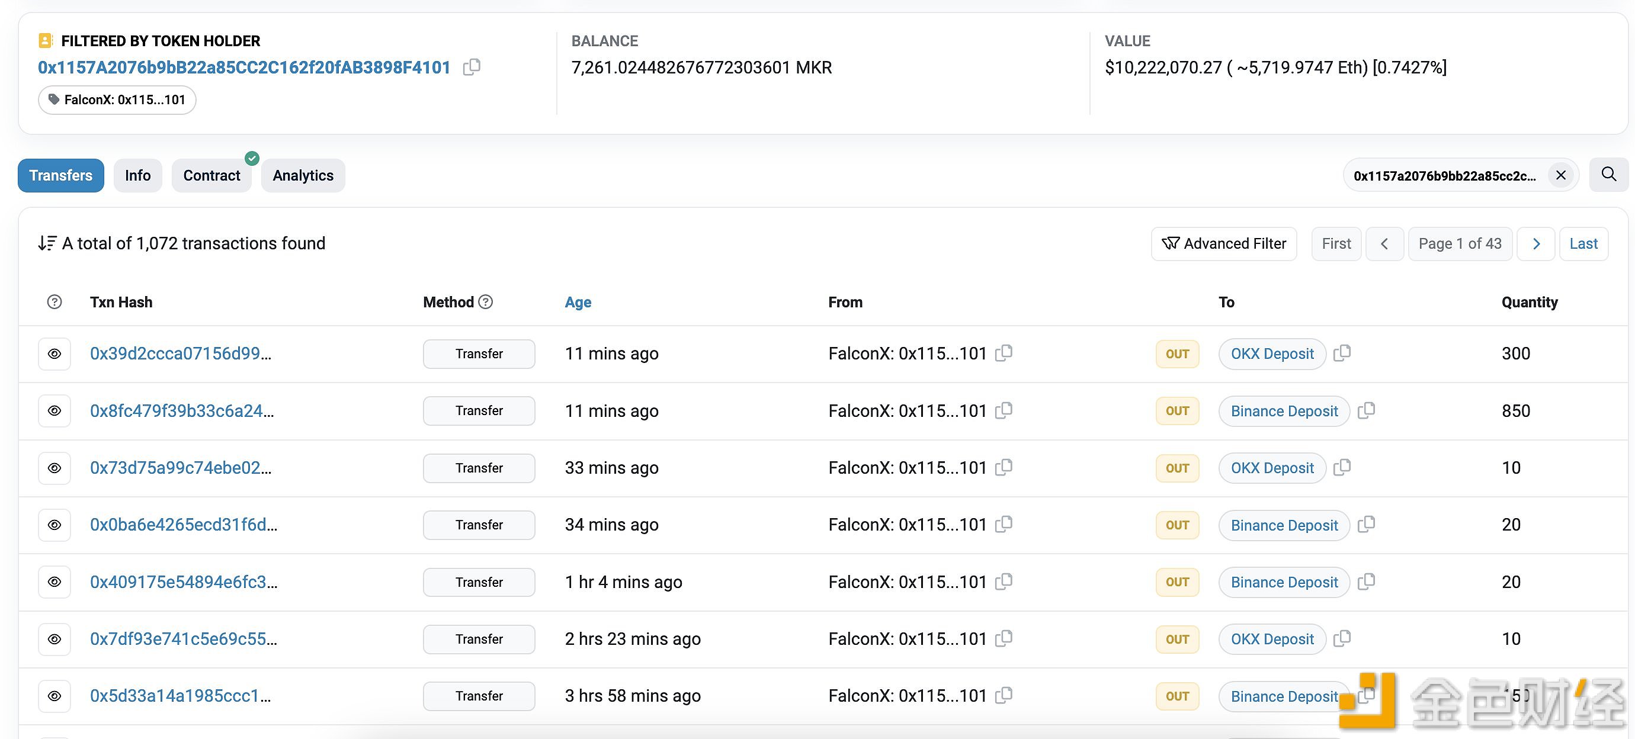
Task: Open the Analytics tab
Action: click(303, 175)
